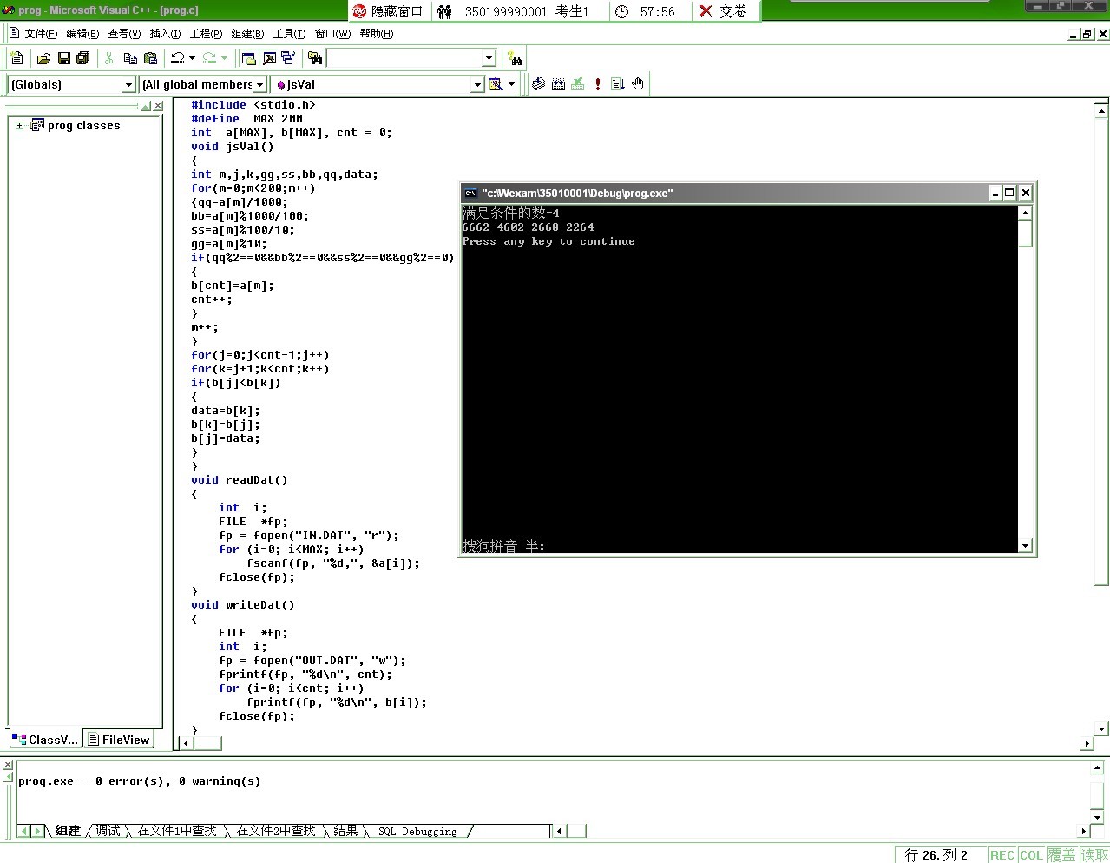The image size is (1110, 863).
Task: Toggle the Workspace window icon
Action: (249, 58)
